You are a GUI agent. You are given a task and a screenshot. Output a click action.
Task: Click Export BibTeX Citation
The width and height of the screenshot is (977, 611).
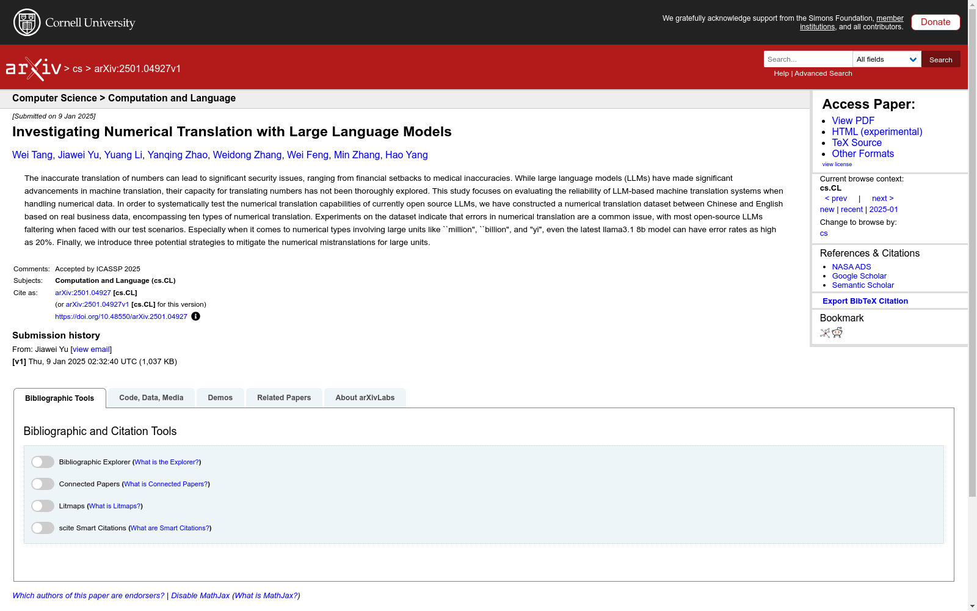tap(865, 301)
